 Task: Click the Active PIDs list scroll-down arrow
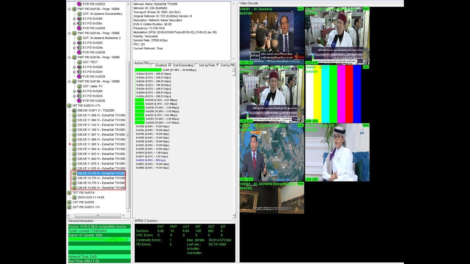click(234, 216)
